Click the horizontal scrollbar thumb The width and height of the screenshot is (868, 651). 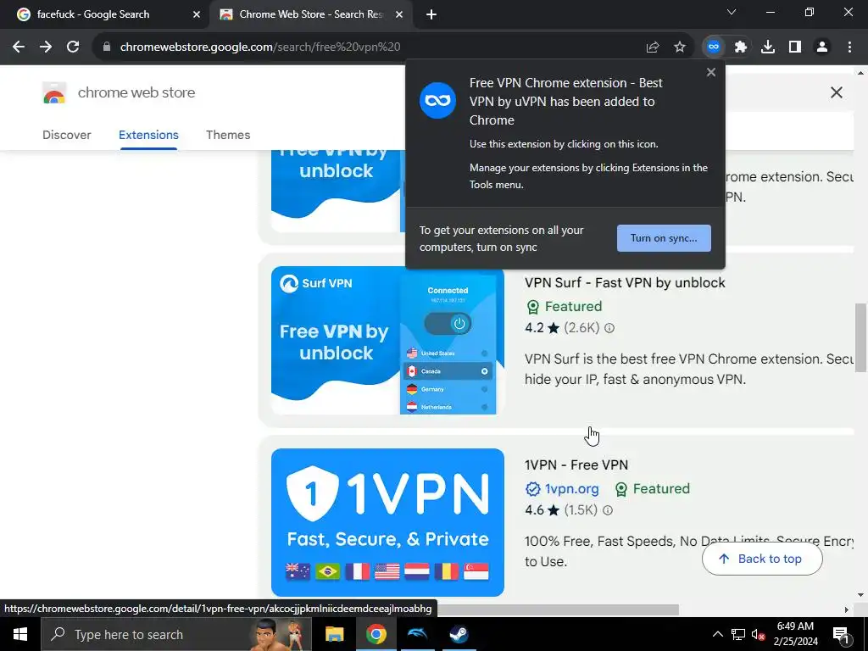click(558, 609)
